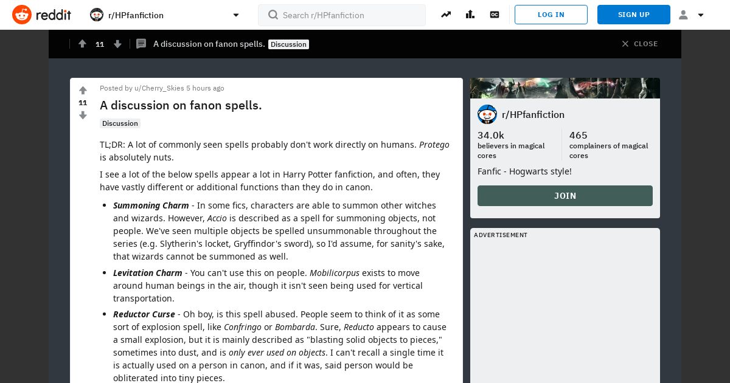Focus the Search r/HPfanfiction field

[342, 15]
